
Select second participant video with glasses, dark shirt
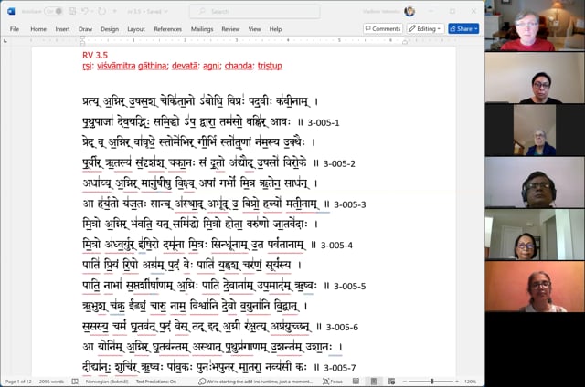(x=535, y=78)
